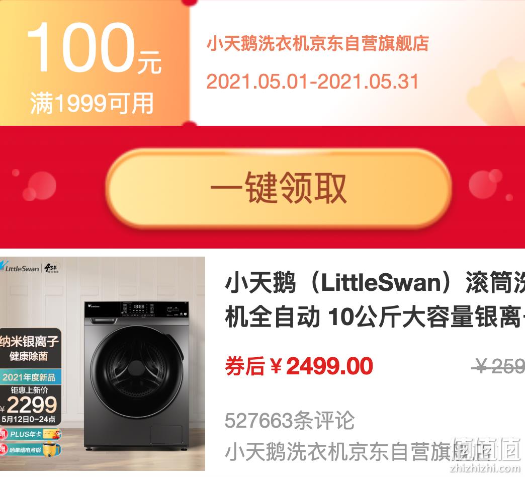Tap the 纳米银离子 健康除菌 label
525x477 pixels.
click(x=30, y=348)
